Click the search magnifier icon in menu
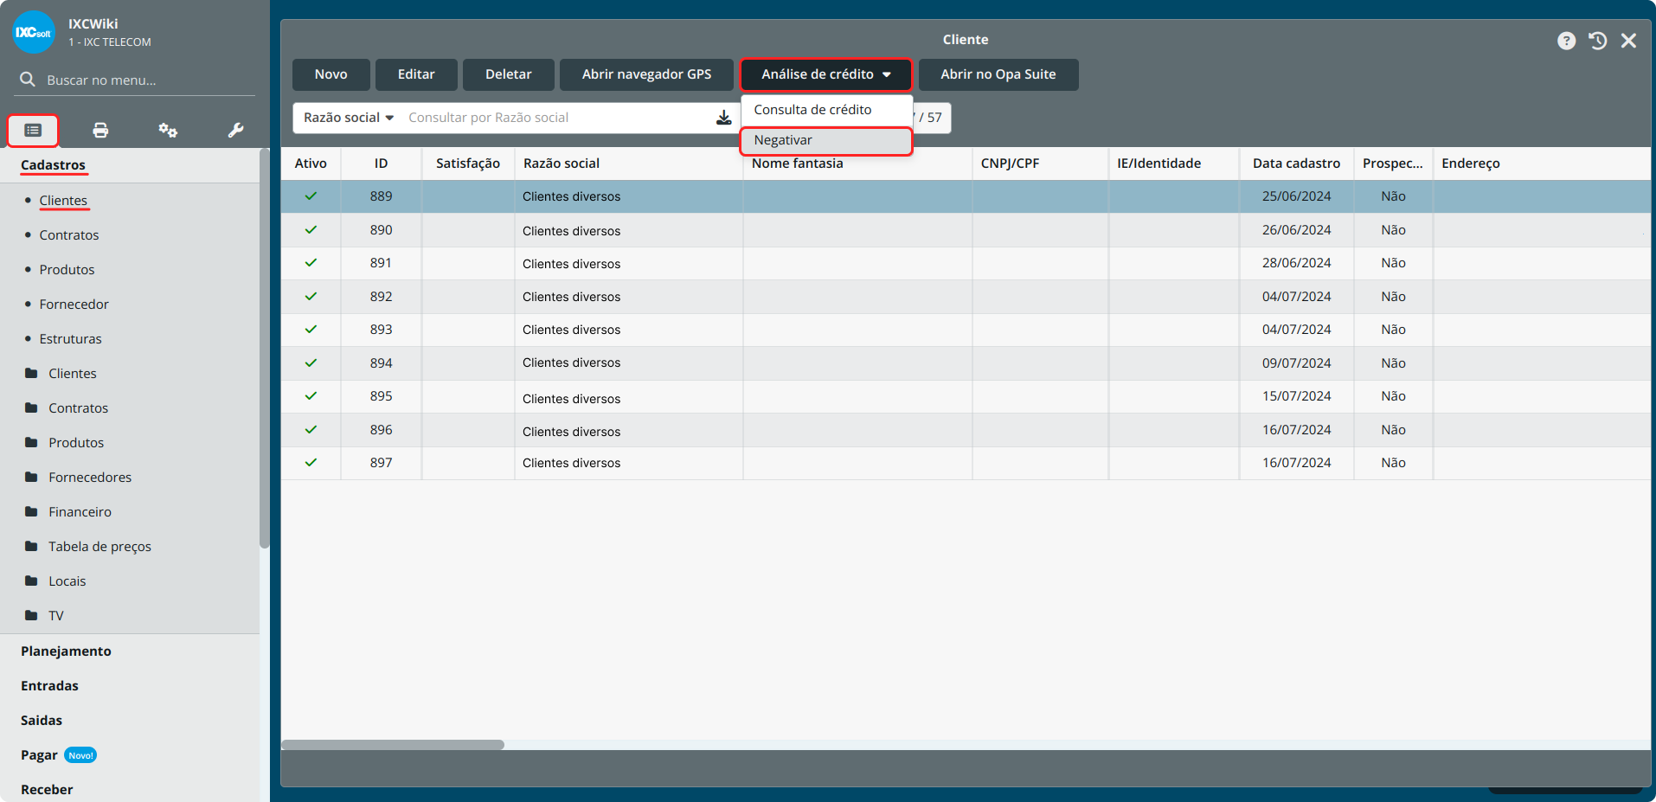 [x=28, y=80]
